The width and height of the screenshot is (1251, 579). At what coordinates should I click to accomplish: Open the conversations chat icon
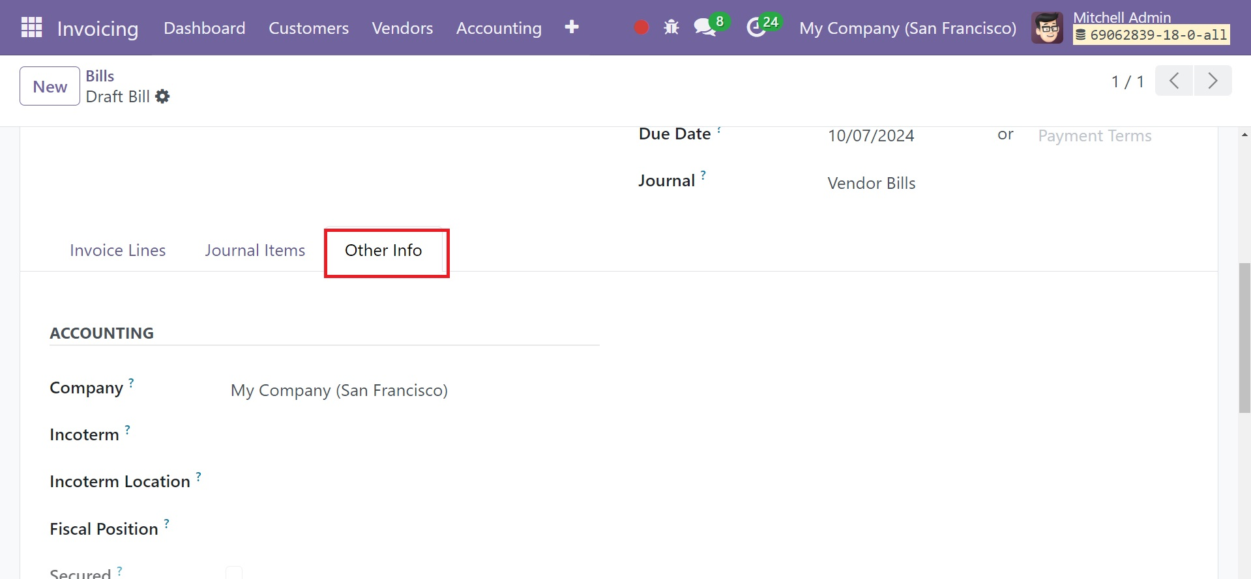pyautogui.click(x=704, y=27)
